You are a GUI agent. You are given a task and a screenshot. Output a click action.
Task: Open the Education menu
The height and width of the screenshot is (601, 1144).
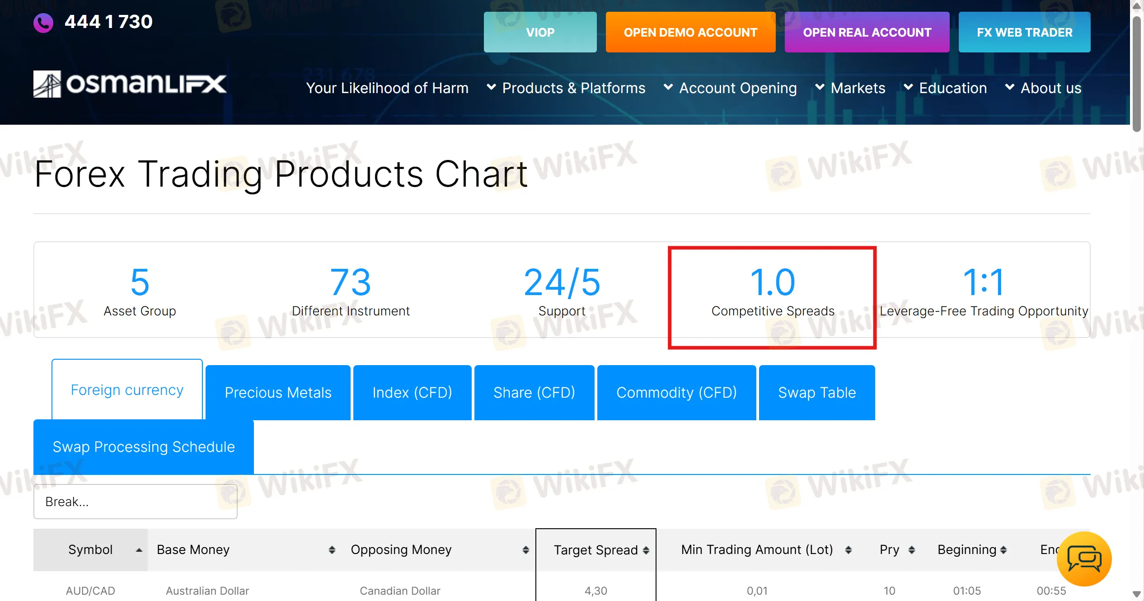945,88
